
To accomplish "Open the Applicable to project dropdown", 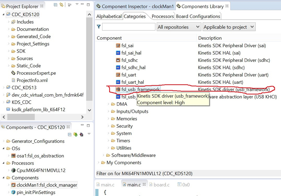I will pos(229,27).
